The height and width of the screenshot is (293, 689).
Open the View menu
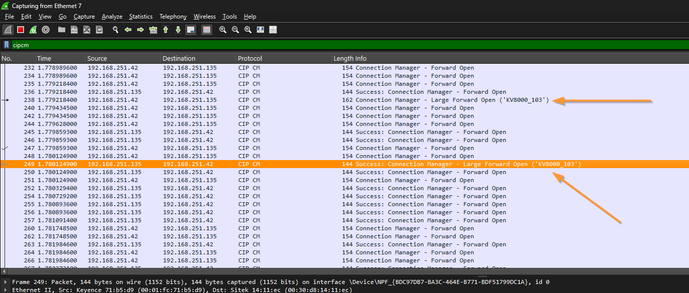point(45,17)
